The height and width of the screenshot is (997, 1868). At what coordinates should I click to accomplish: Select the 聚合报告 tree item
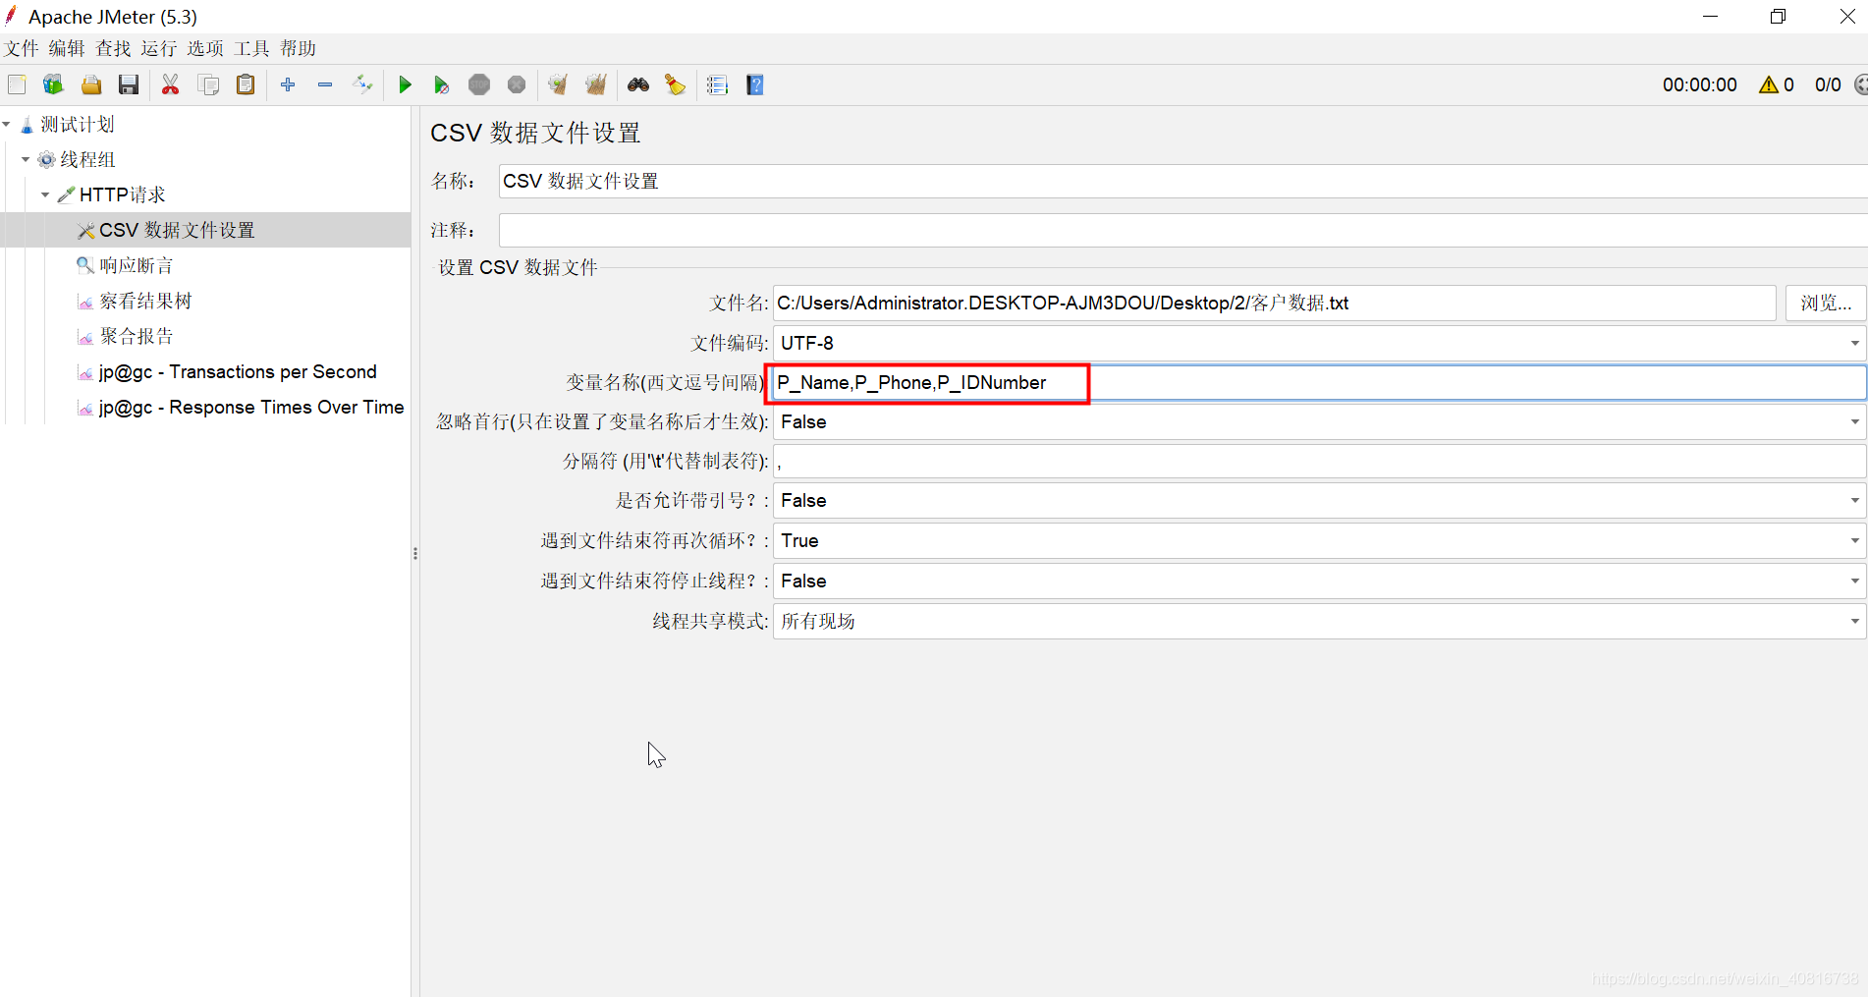pyautogui.click(x=136, y=337)
